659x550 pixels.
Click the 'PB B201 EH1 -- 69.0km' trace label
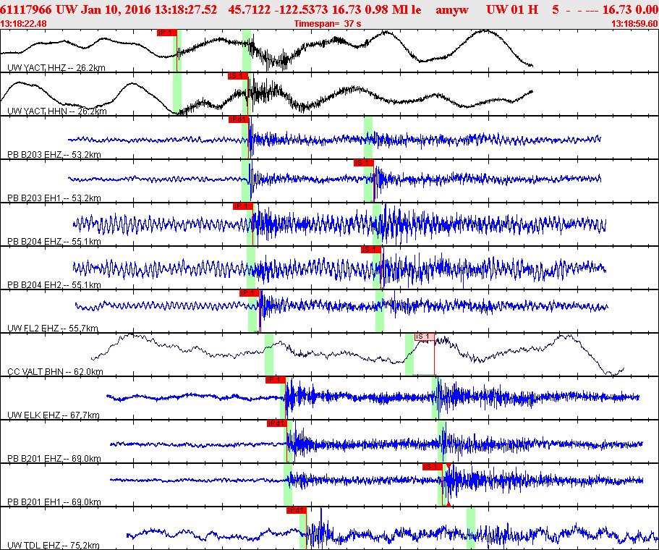click(x=54, y=502)
